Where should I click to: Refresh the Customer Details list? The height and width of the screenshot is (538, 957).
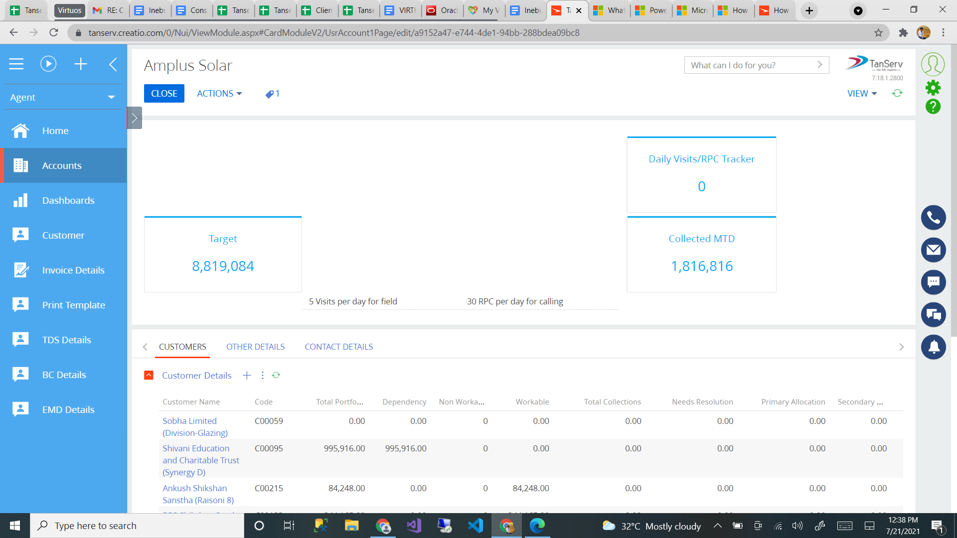coord(276,375)
